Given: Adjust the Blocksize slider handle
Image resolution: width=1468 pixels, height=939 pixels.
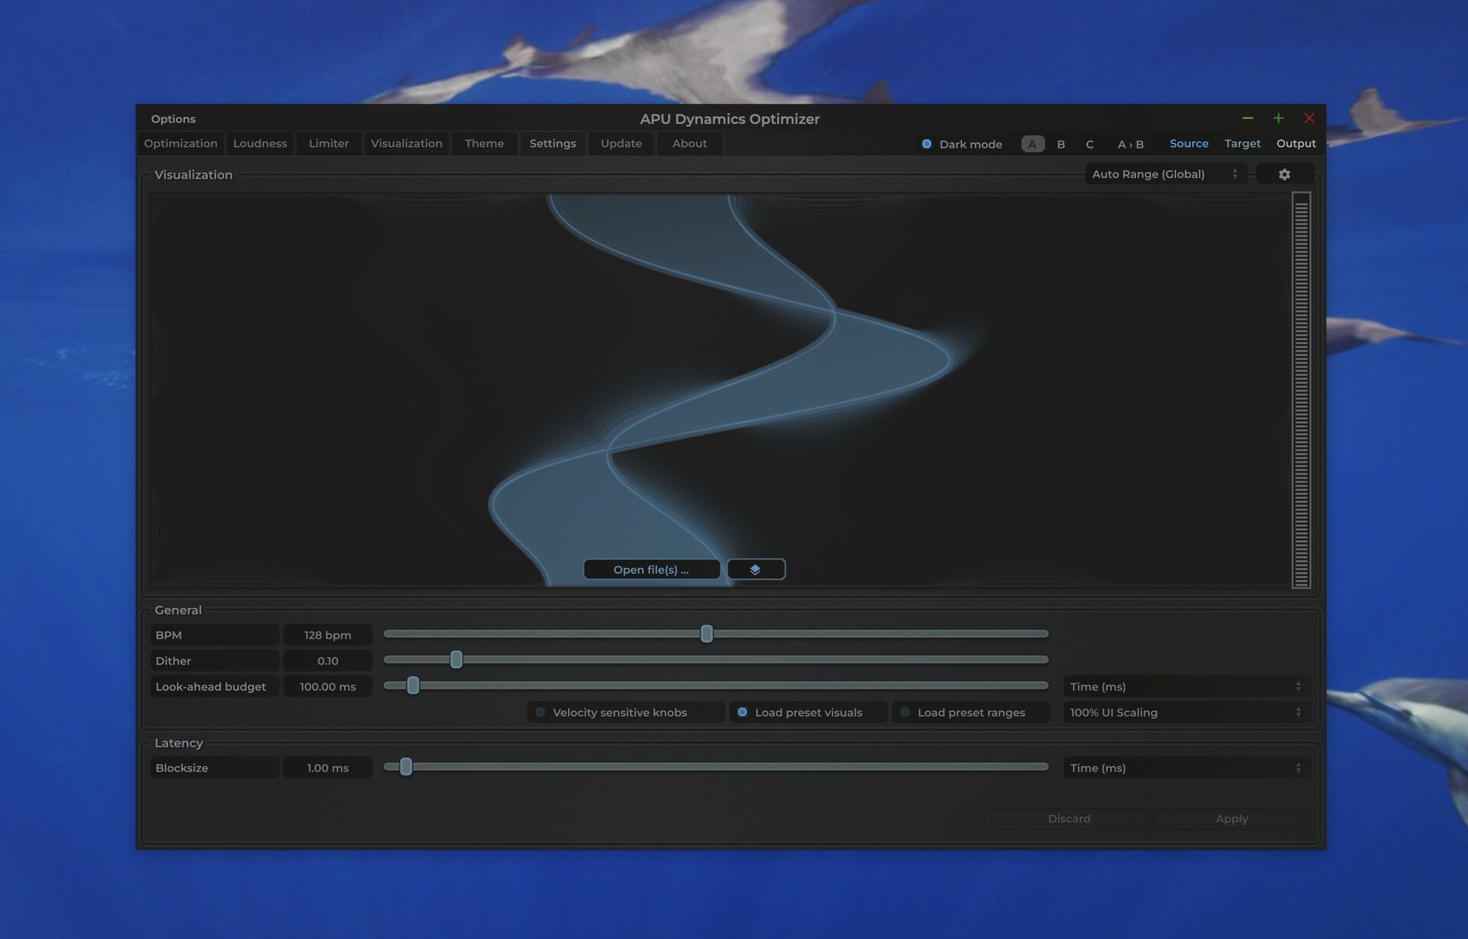Looking at the screenshot, I should point(406,767).
